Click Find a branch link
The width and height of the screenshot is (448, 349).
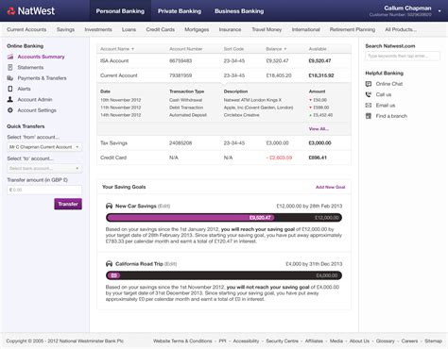coord(391,116)
